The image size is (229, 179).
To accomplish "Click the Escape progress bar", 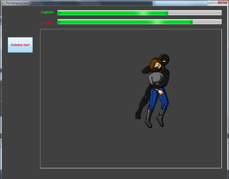I will [139, 22].
